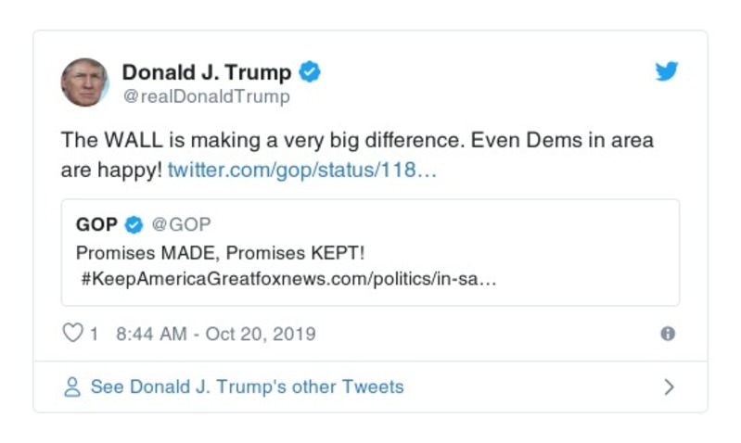Like the tweet with the heart icon

click(72, 334)
